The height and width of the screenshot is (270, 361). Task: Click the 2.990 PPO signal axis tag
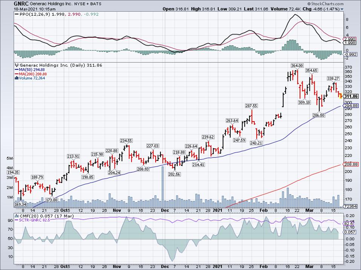coord(350,39)
